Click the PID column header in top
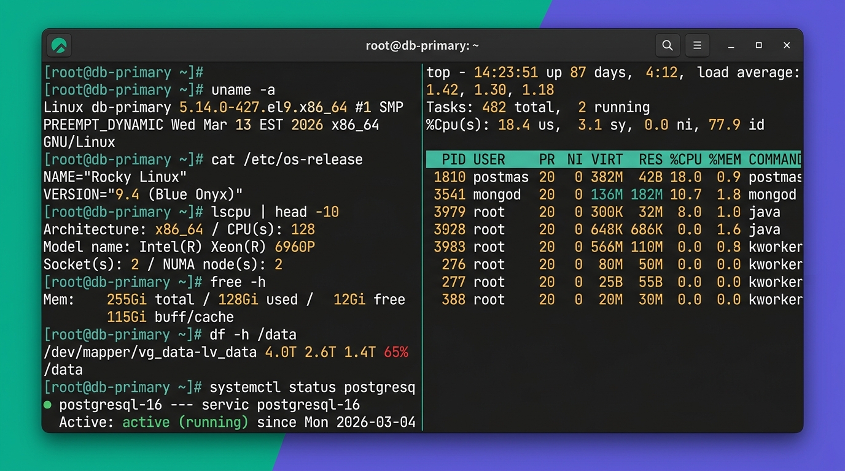This screenshot has height=471, width=845. (x=454, y=160)
